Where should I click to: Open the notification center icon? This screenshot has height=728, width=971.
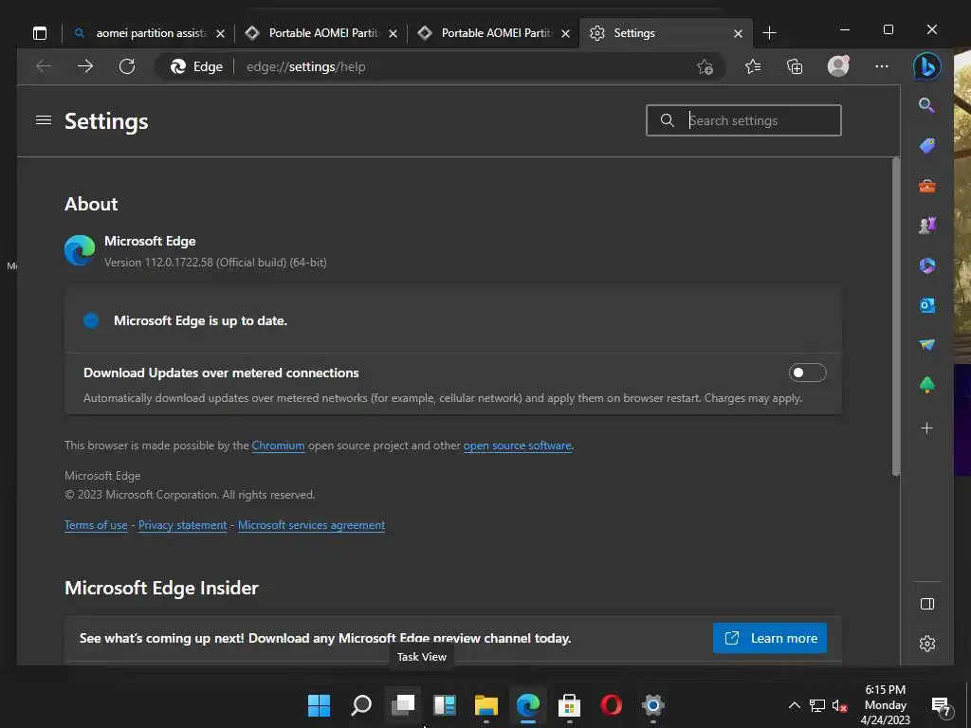[942, 705]
